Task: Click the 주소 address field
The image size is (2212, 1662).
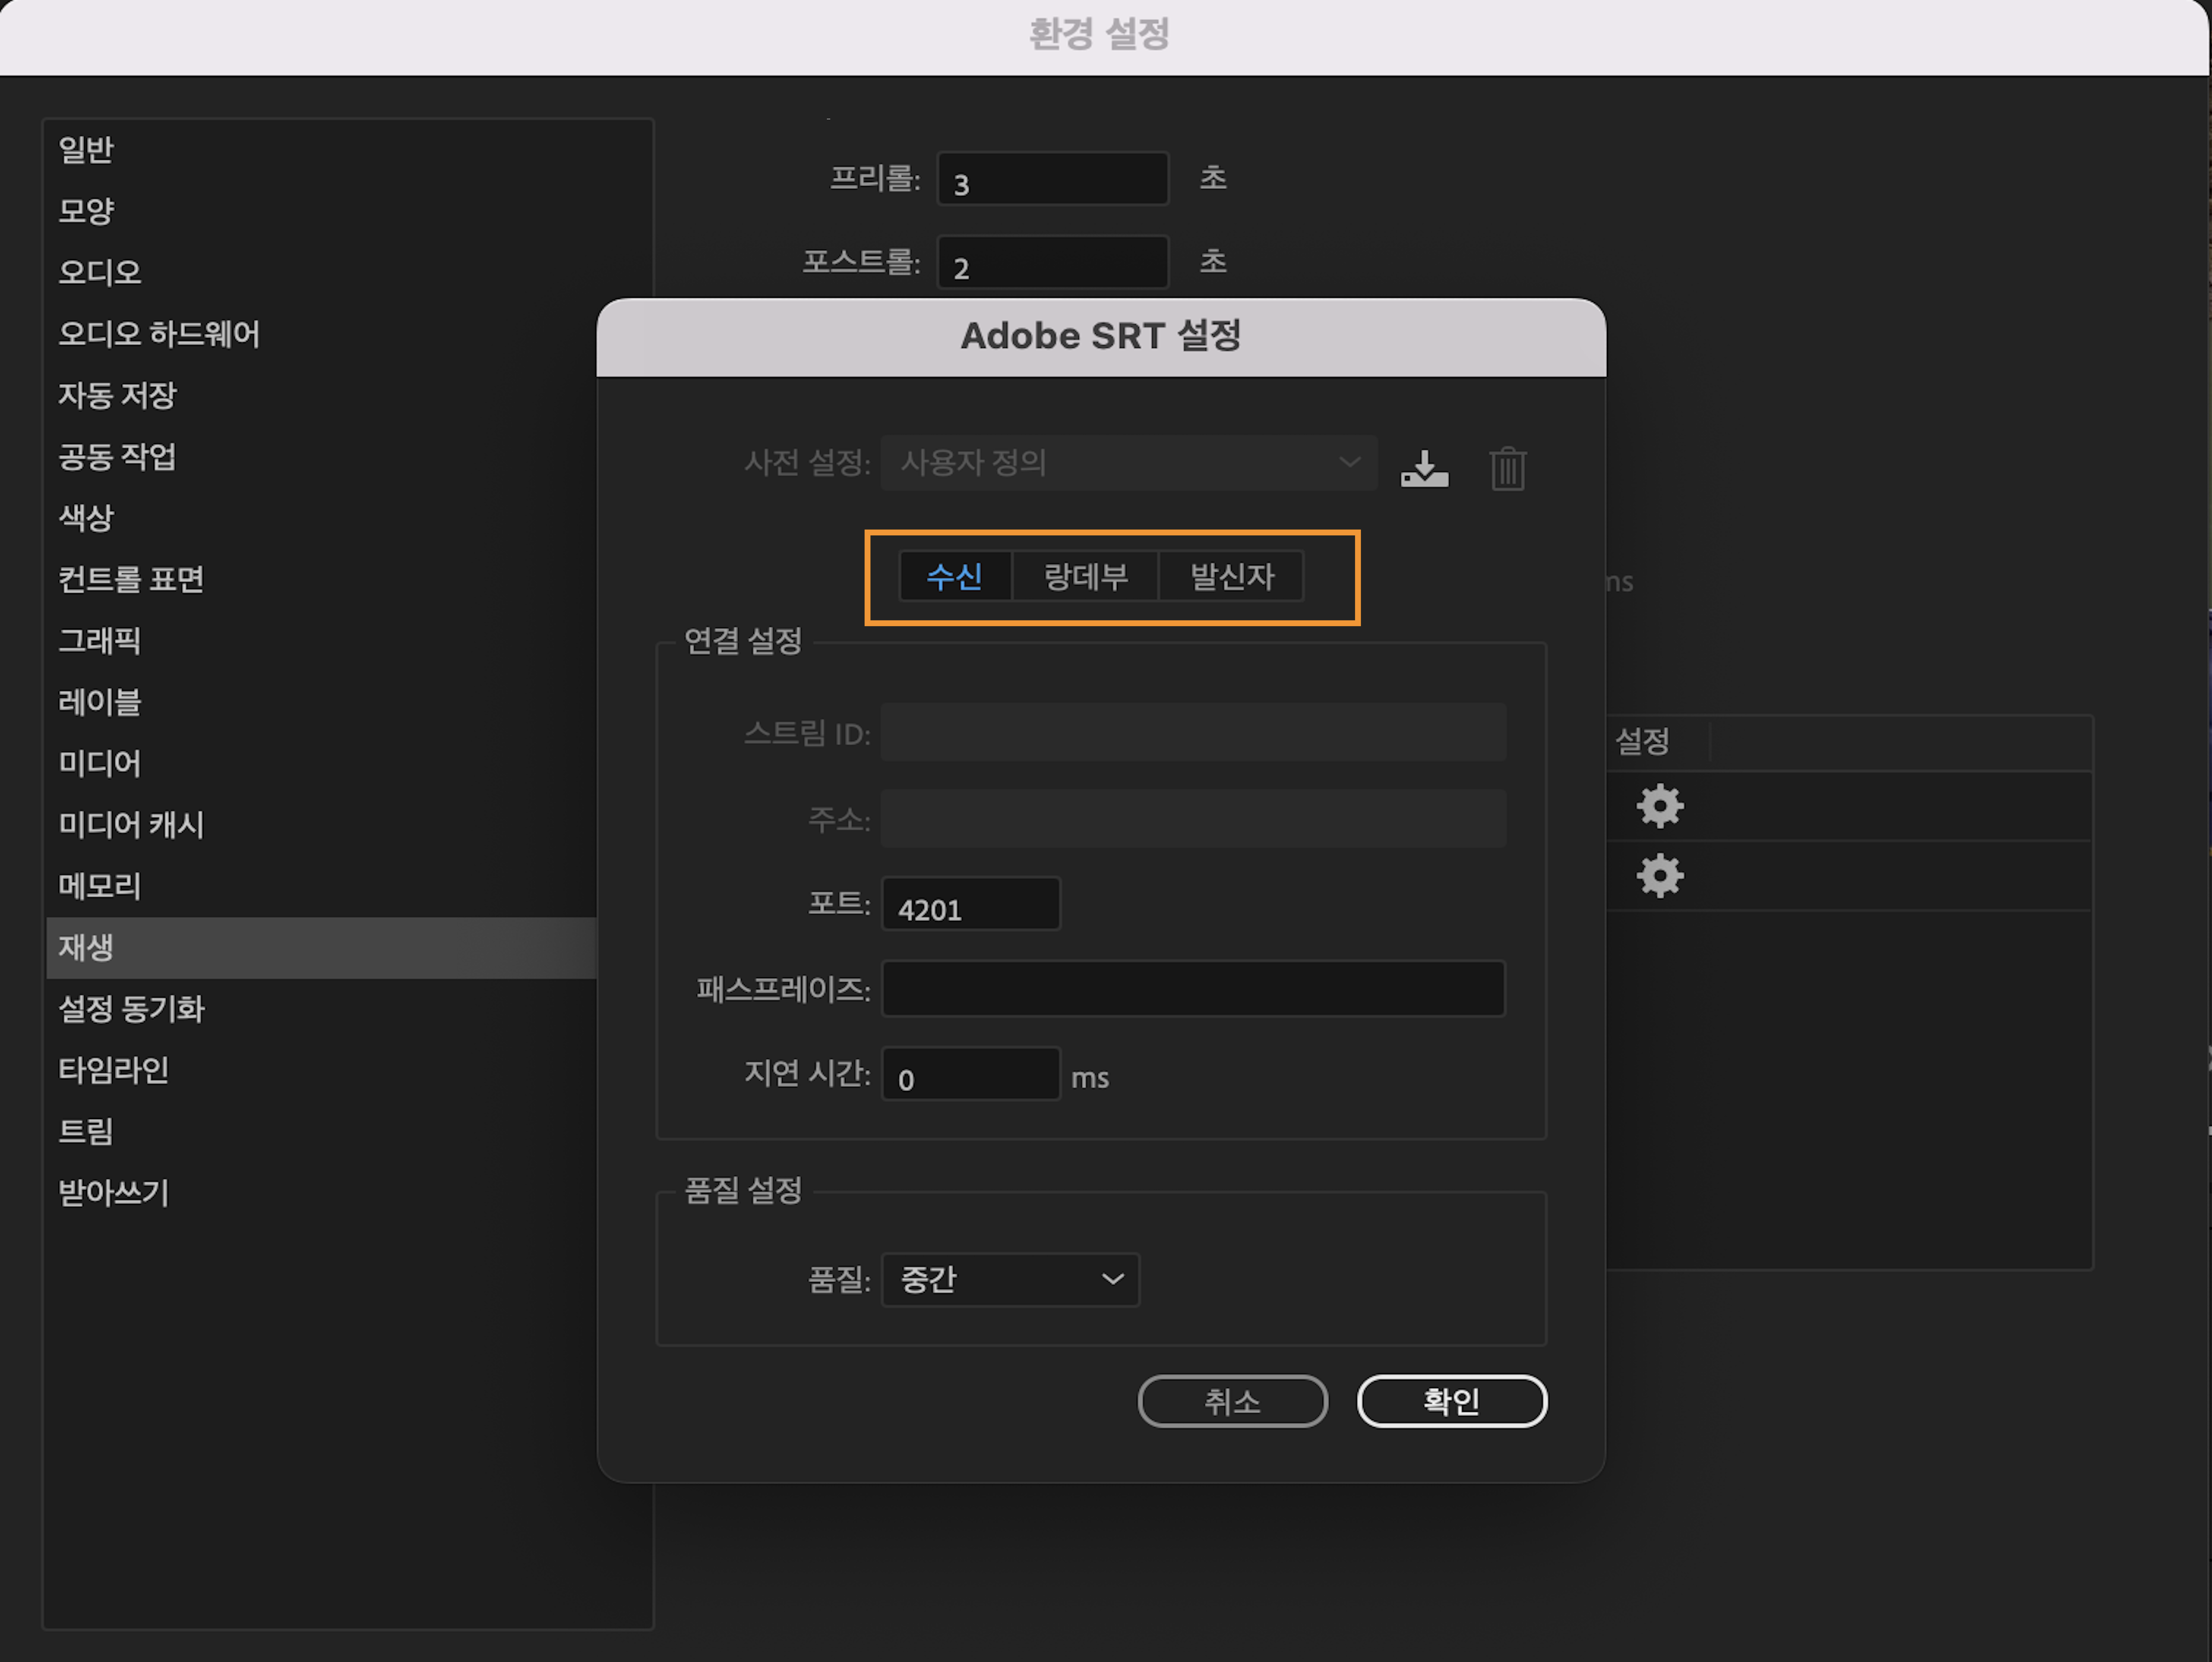Action: (1192, 819)
